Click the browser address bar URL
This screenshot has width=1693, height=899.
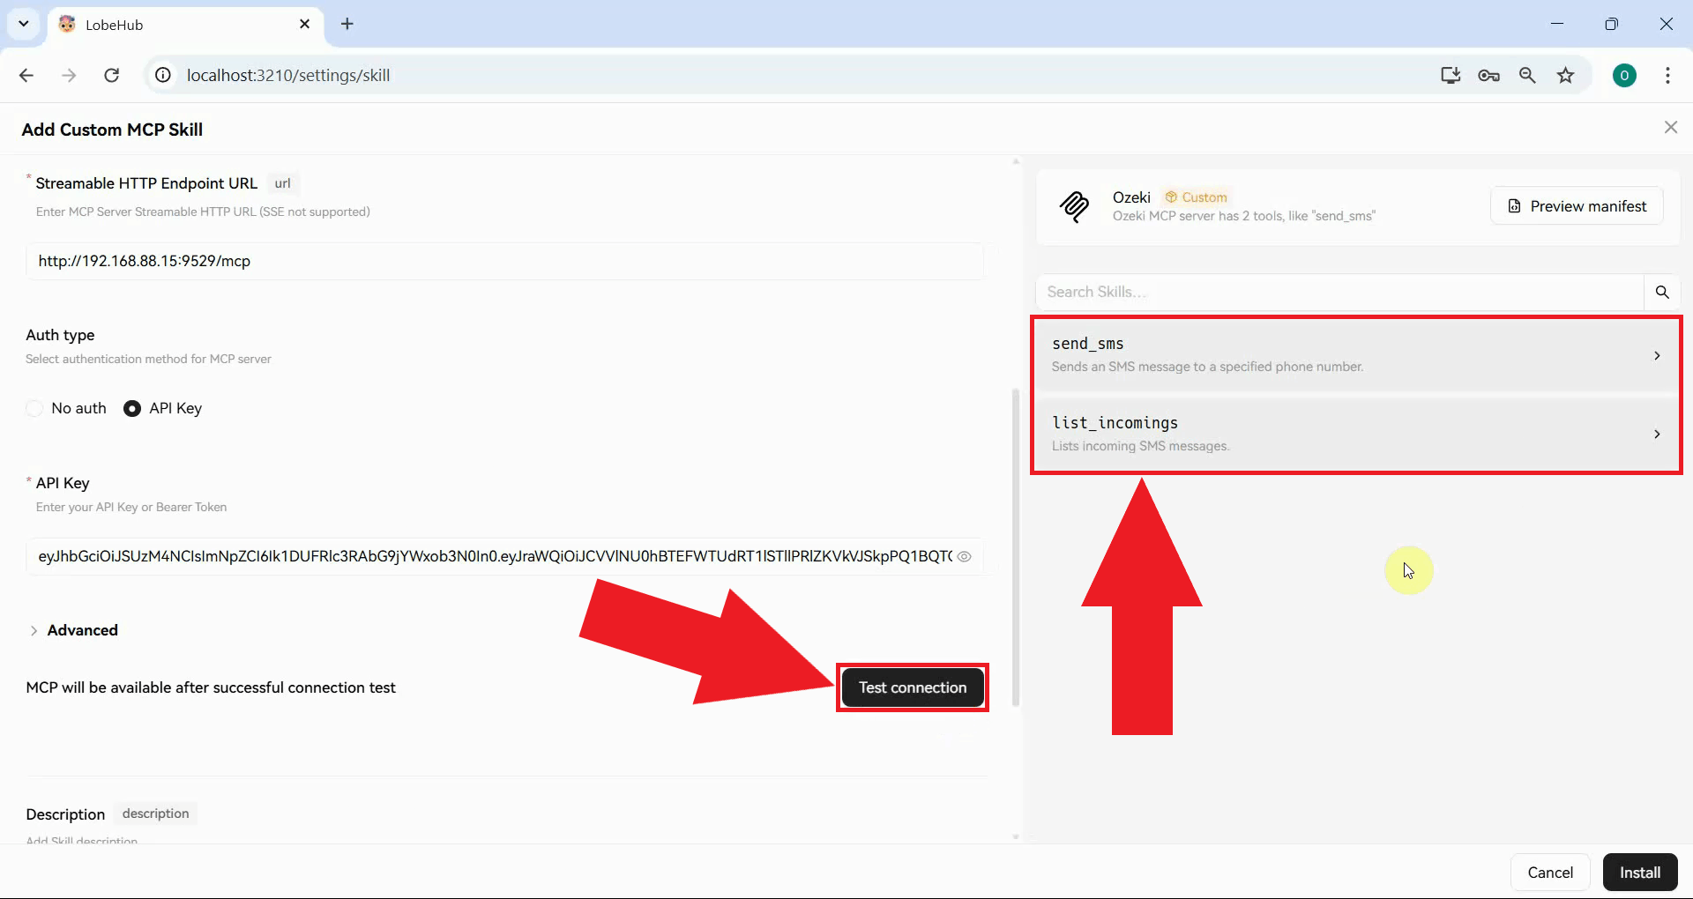pyautogui.click(x=288, y=76)
